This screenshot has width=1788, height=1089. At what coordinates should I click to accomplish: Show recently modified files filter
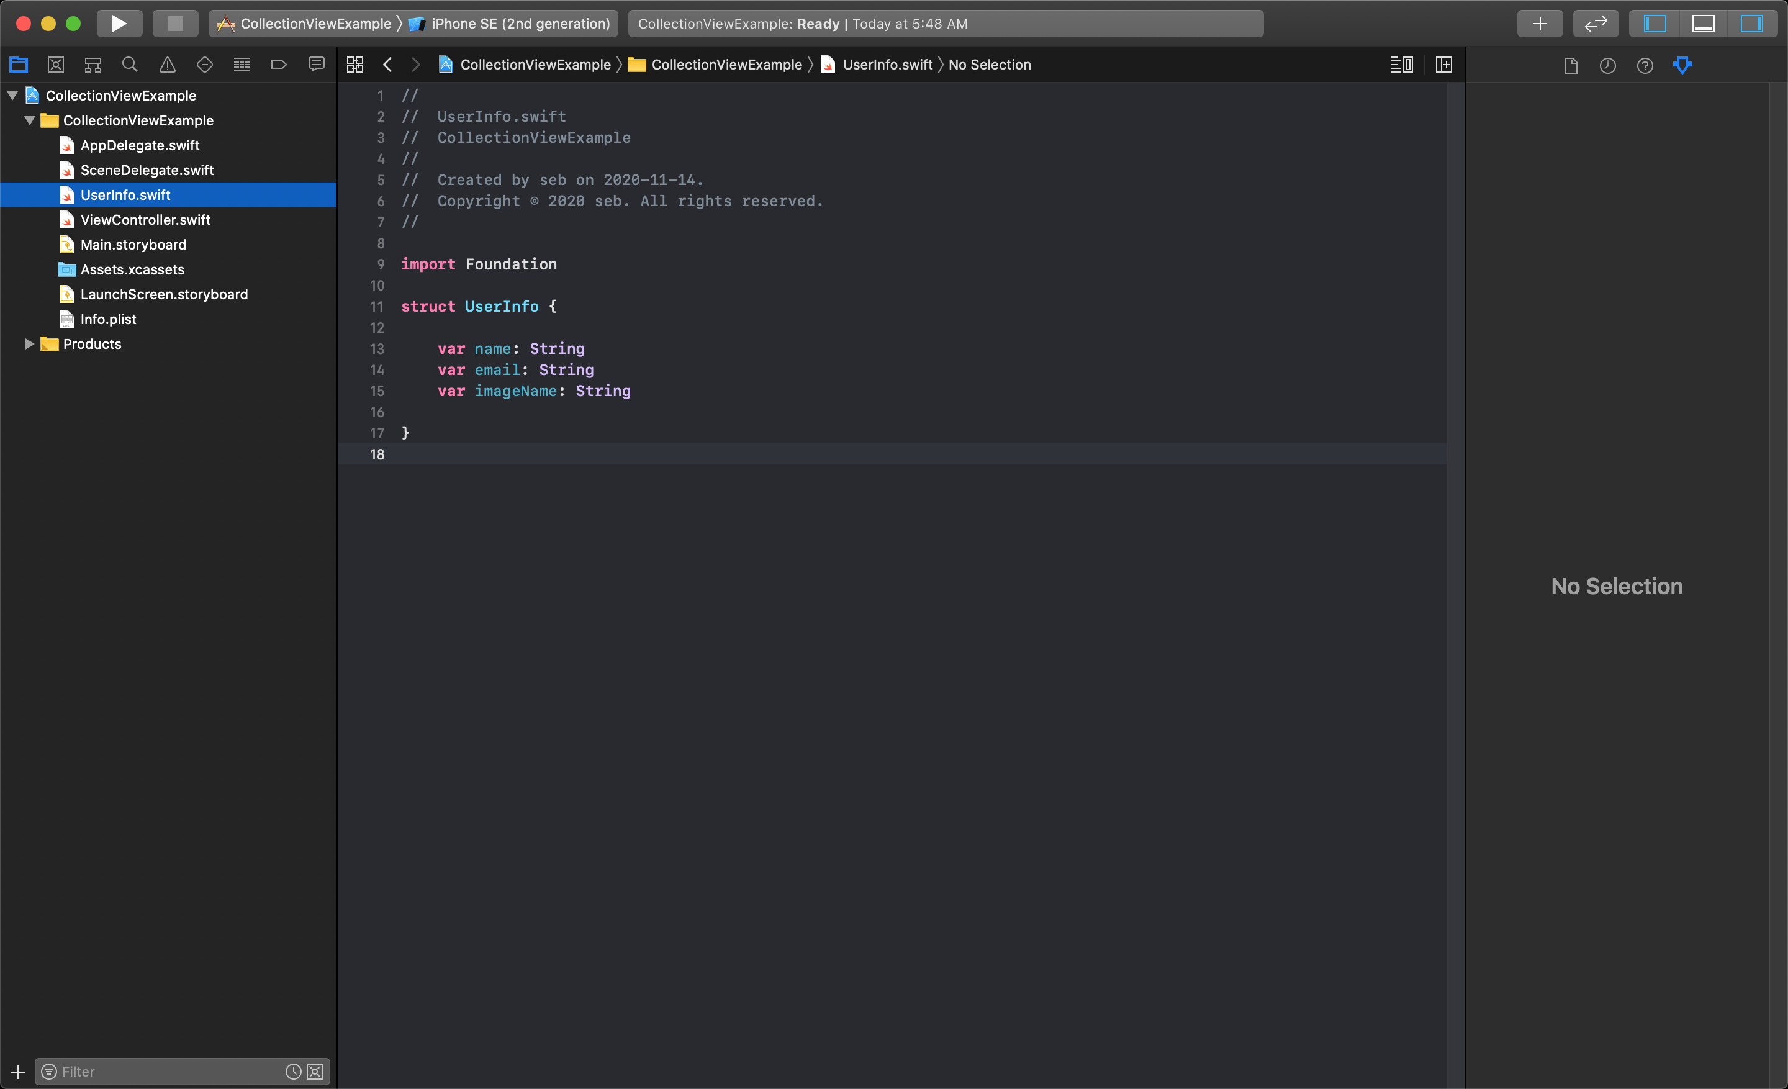293,1072
